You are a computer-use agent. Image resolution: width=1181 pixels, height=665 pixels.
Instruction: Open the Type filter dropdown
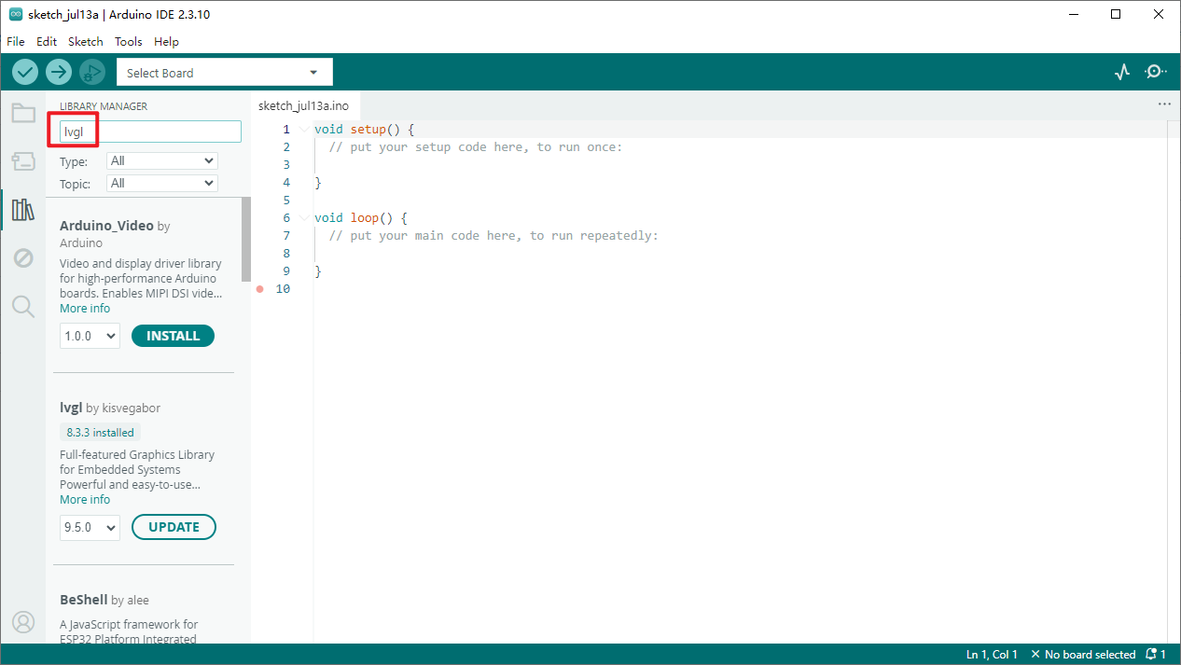pos(162,160)
